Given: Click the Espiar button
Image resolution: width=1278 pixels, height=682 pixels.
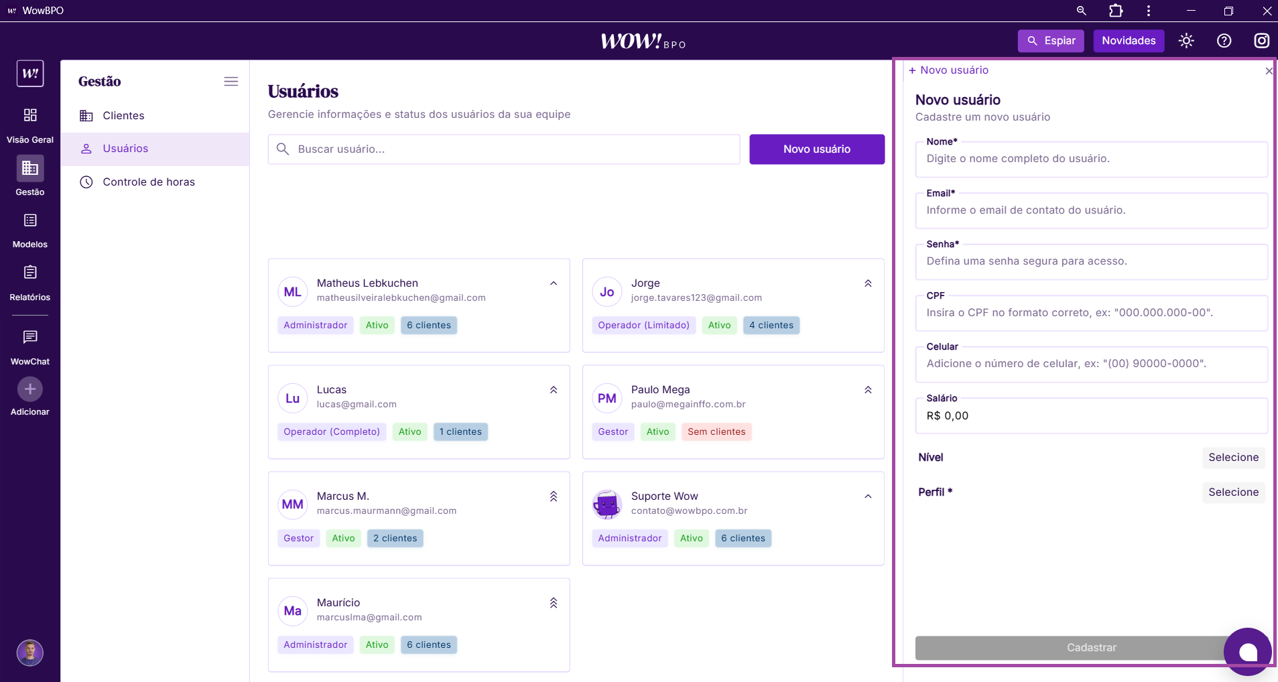Looking at the screenshot, I should point(1050,41).
